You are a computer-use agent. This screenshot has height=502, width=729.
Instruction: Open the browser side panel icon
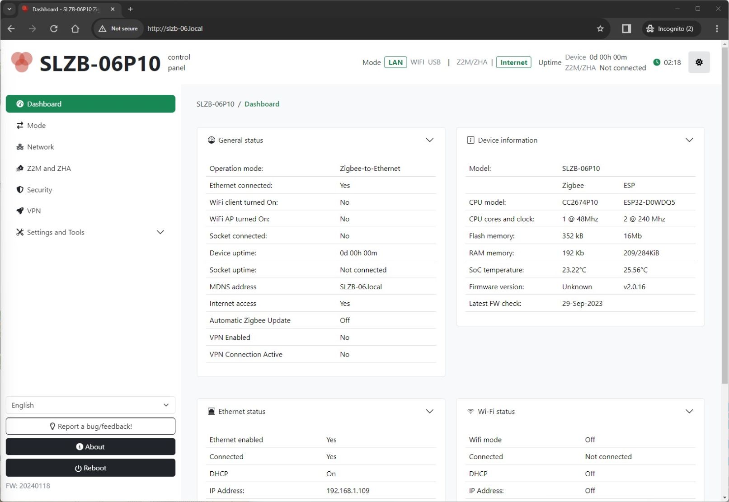point(626,28)
